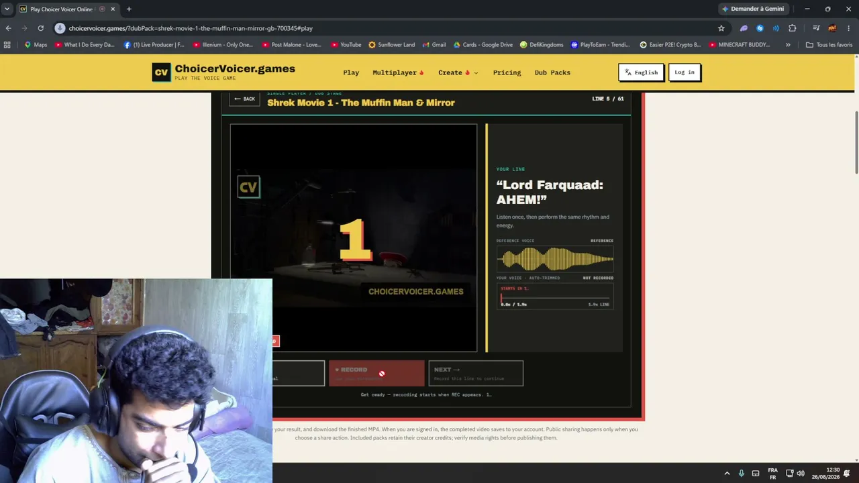Image resolution: width=859 pixels, height=483 pixels.
Task: Open the MINECRAFT BUDDY bookmark
Action: click(x=740, y=45)
